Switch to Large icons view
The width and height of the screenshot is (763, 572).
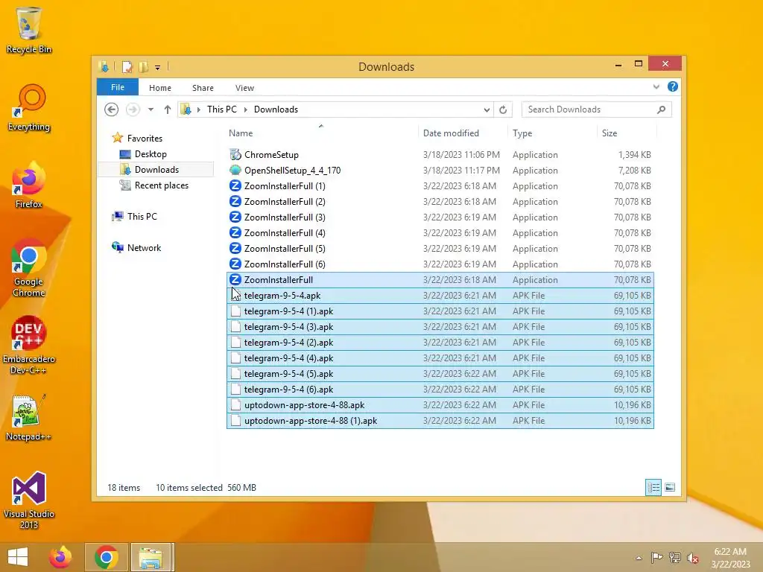coord(670,487)
